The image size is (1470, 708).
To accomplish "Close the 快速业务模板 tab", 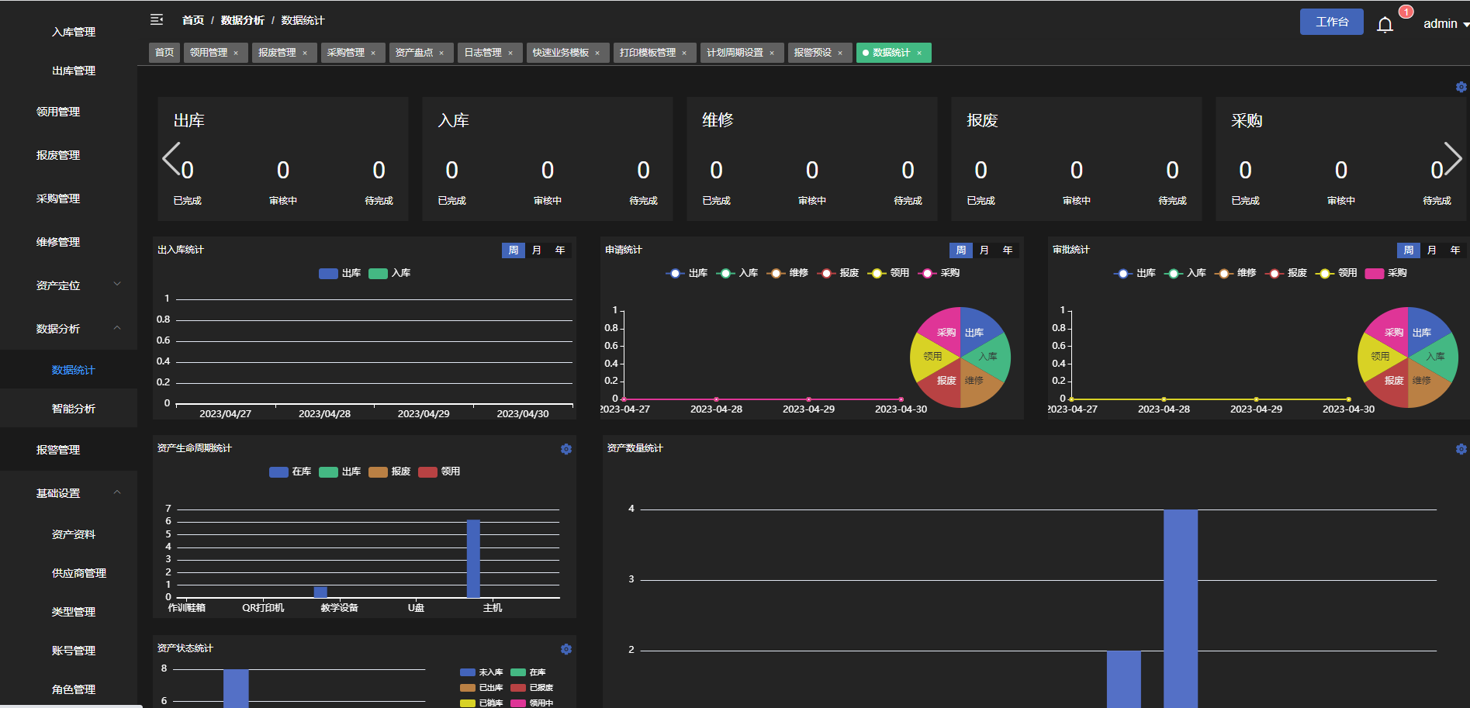I will (x=597, y=53).
